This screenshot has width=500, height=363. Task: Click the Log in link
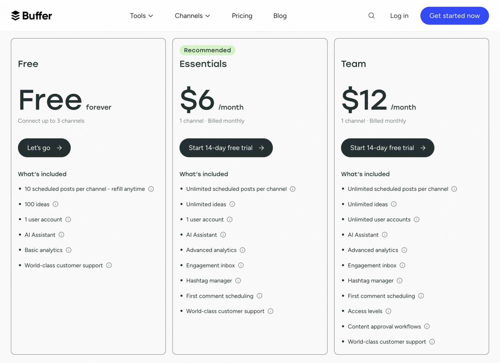pyautogui.click(x=399, y=16)
